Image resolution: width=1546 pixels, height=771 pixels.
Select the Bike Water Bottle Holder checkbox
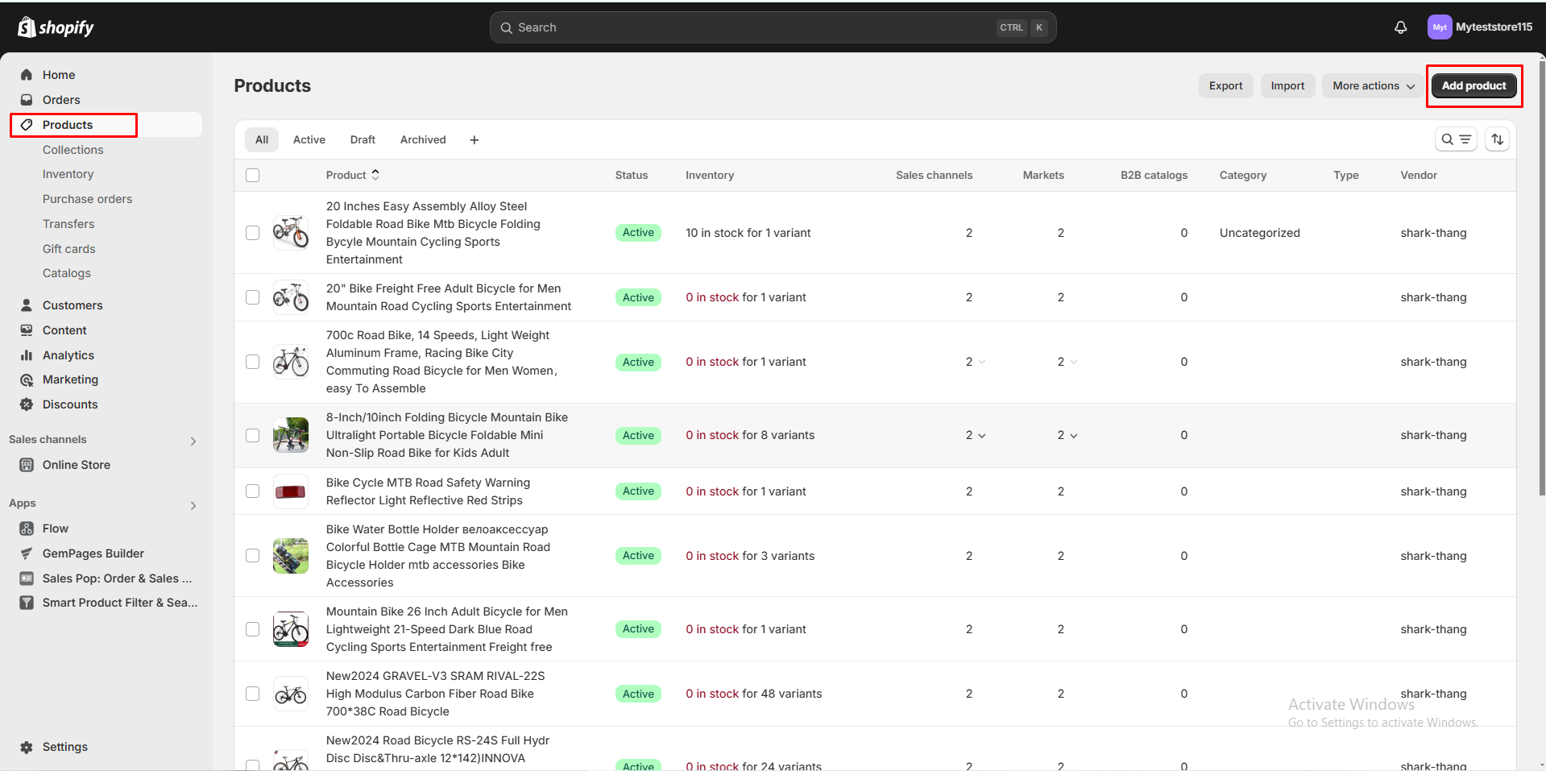coord(253,556)
